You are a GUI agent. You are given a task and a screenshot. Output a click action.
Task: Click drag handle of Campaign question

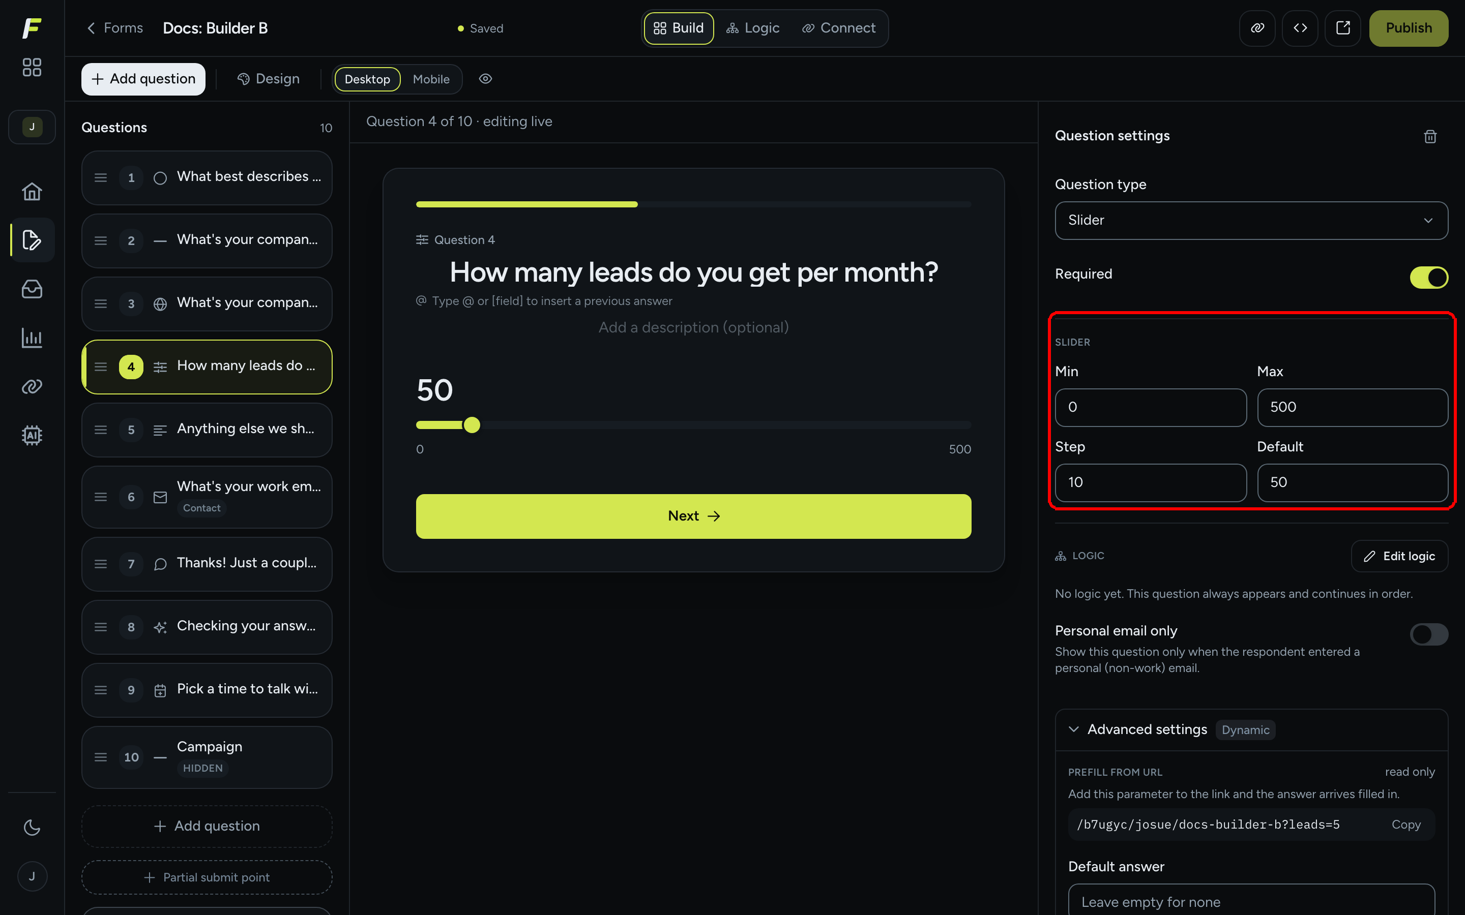pyautogui.click(x=101, y=757)
